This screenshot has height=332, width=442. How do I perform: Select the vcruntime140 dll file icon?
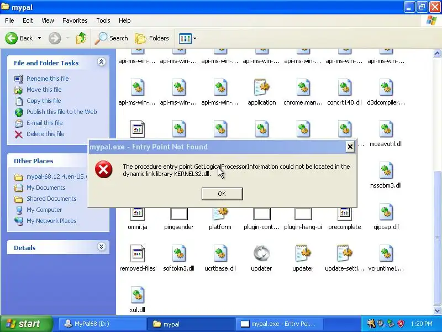[386, 253]
